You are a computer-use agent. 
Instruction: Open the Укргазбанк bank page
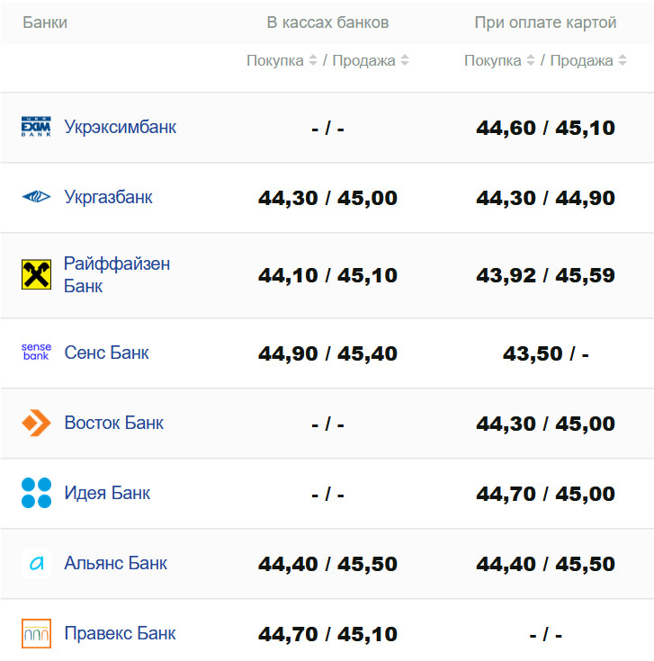pos(109,197)
